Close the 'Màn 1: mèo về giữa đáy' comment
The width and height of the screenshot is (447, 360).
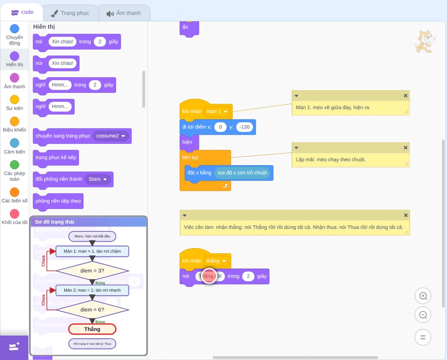pyautogui.click(x=405, y=96)
